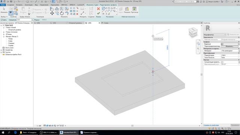
Task: Open the Edge browser from taskbar
Action: [x=15, y=132]
